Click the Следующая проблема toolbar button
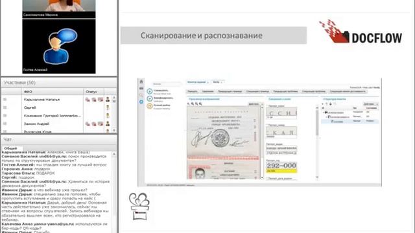Screen dimensions: 415x233 [x=314, y=91]
